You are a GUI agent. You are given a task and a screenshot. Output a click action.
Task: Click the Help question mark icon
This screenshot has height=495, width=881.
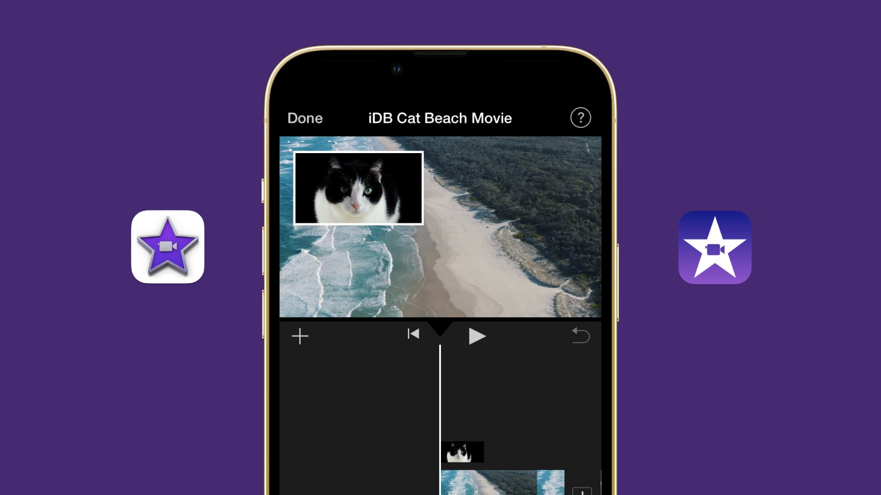coord(580,117)
